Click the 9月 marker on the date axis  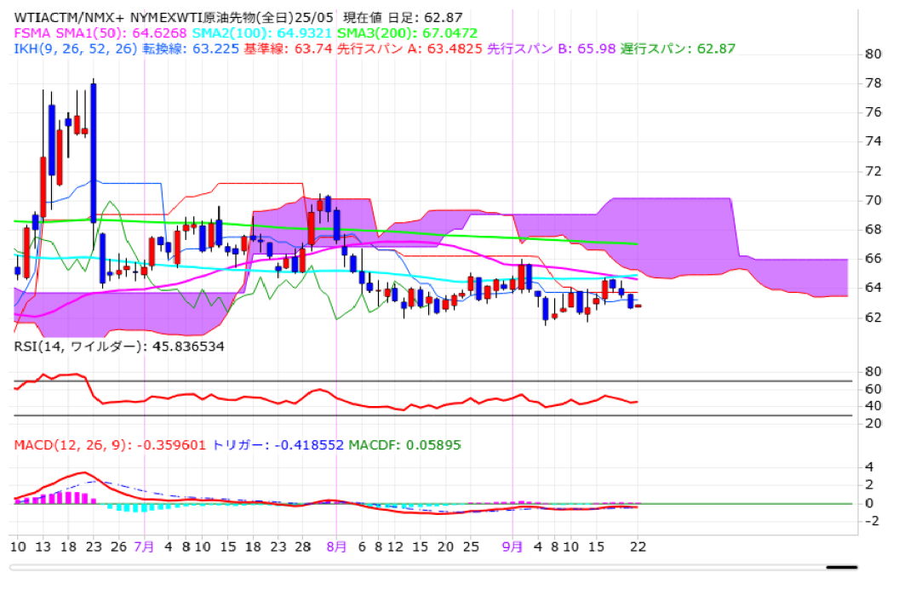point(512,546)
